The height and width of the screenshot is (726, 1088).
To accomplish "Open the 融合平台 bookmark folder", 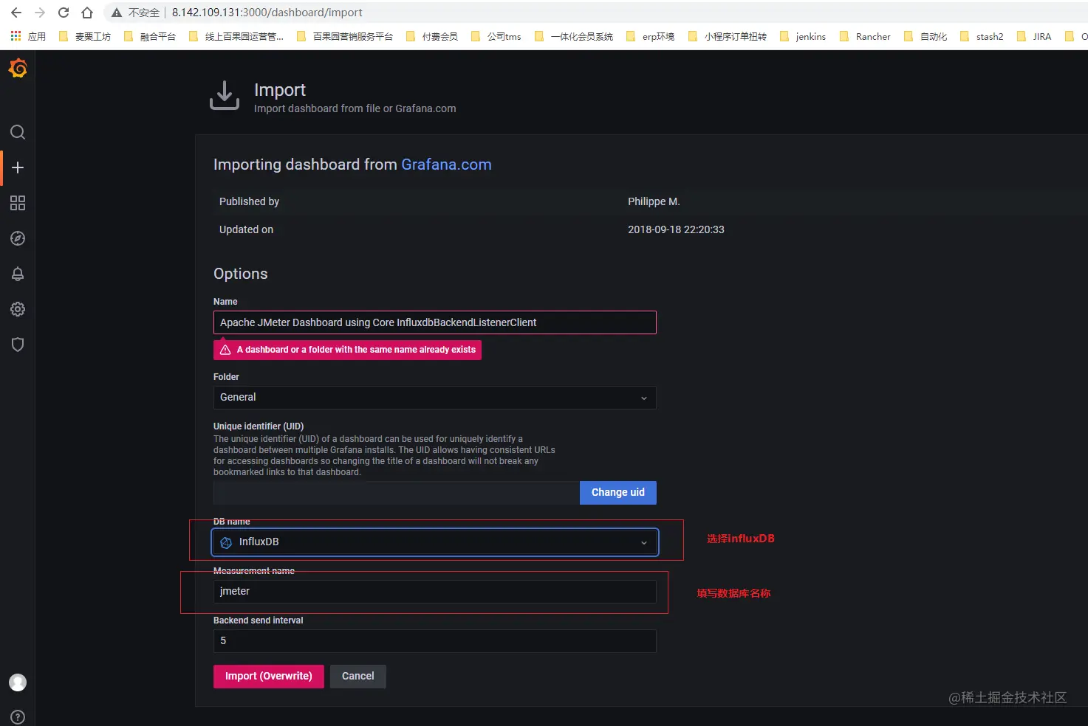I will click(x=150, y=36).
